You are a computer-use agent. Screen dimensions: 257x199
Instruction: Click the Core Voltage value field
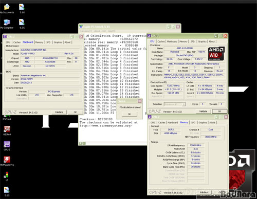pyautogui.click(x=199, y=59)
